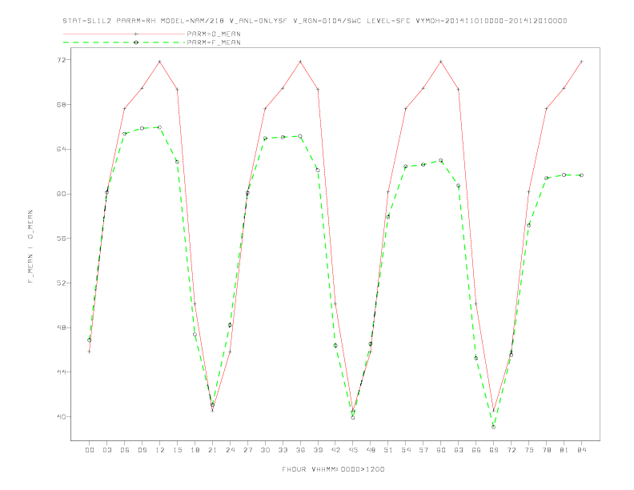Click the x-axis tick label 66
This screenshot has width=634, height=490.
coord(476,450)
